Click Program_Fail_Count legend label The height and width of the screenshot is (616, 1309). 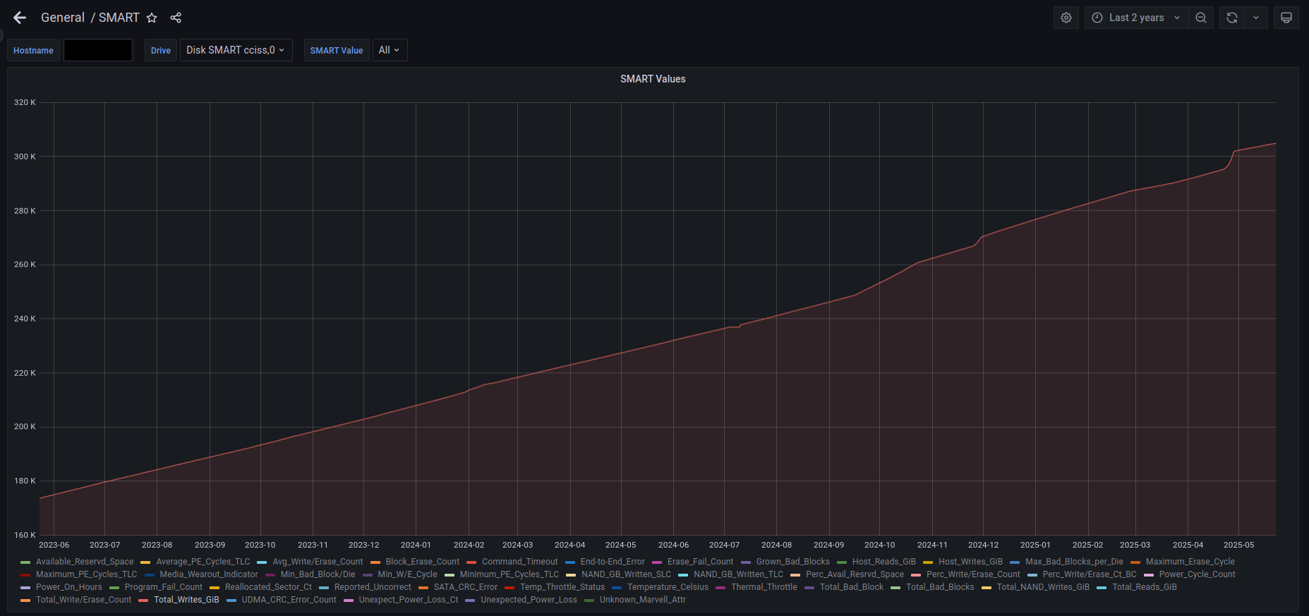pyautogui.click(x=164, y=587)
